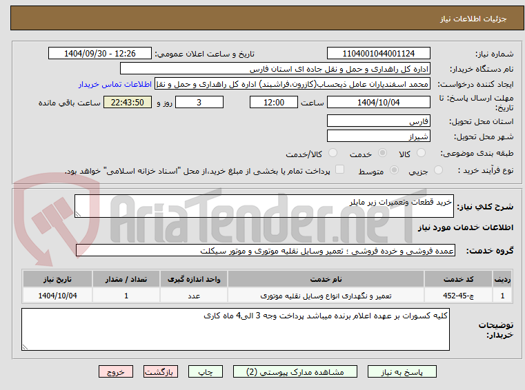
Task: Select the کالا/خدمت radio button
Action: (333, 153)
